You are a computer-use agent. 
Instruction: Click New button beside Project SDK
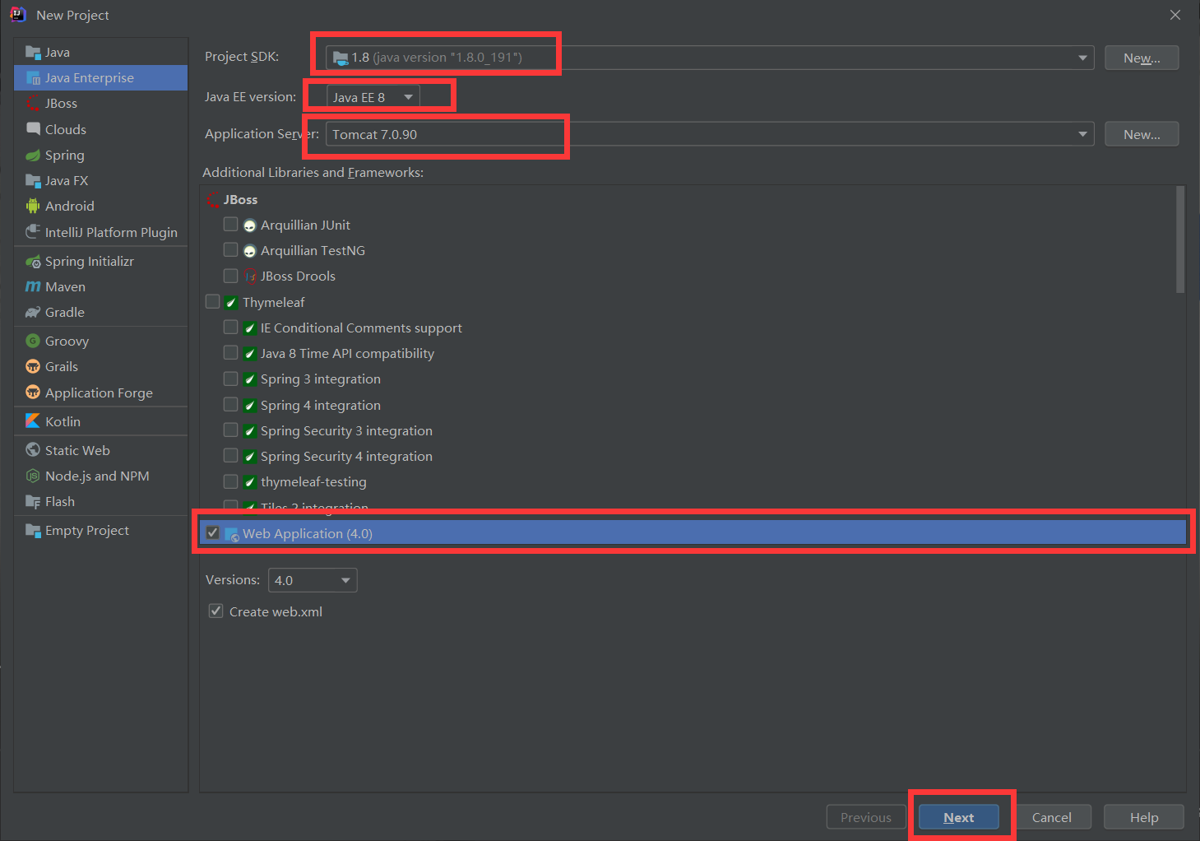pyautogui.click(x=1142, y=58)
